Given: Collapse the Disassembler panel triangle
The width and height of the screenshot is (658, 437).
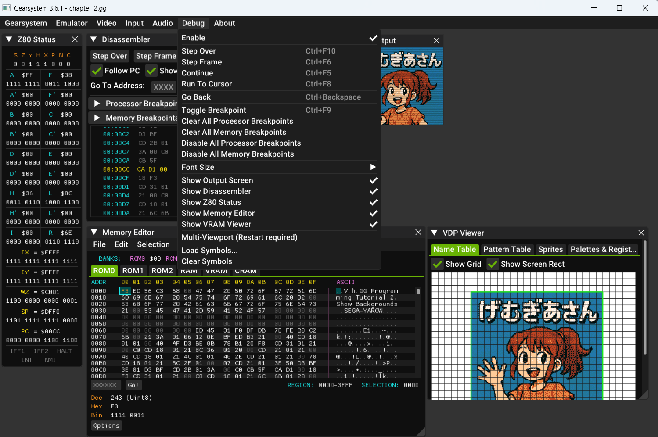Looking at the screenshot, I should [x=93, y=39].
